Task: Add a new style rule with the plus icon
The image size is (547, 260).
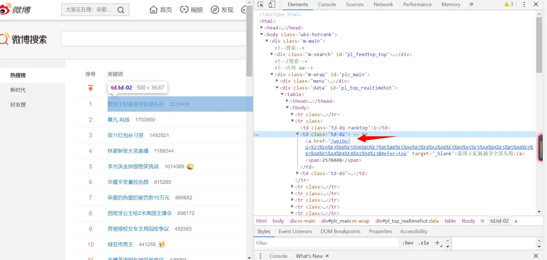Action: (438, 243)
